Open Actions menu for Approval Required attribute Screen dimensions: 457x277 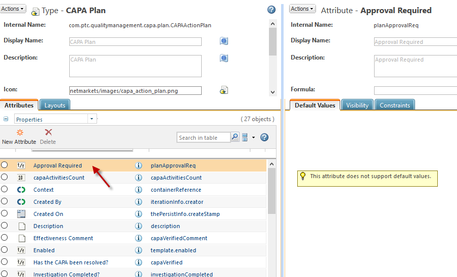pyautogui.click(x=302, y=9)
